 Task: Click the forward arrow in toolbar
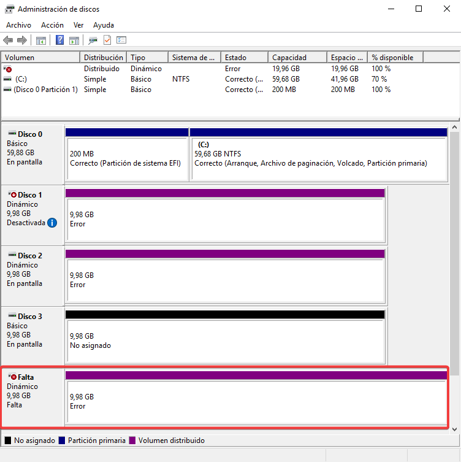click(x=22, y=40)
